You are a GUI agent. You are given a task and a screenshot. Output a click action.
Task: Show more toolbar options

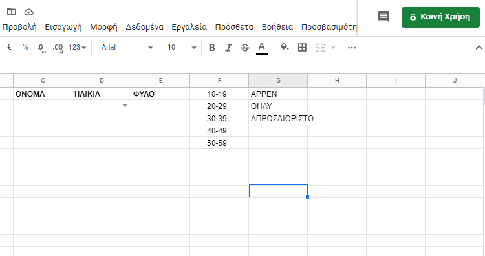click(x=352, y=48)
